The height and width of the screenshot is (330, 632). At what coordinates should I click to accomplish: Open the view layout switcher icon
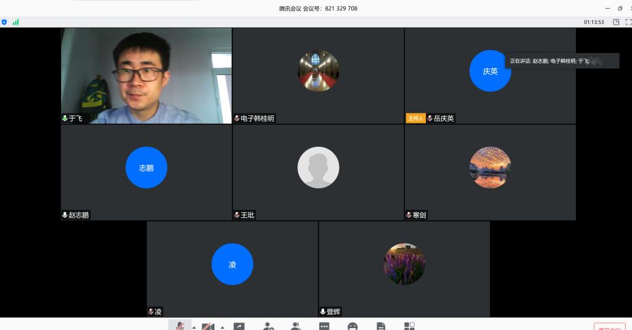616,22
